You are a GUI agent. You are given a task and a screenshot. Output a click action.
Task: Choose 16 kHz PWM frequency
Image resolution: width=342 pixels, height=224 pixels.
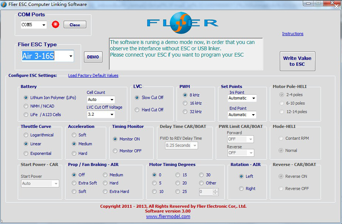pyautogui.click(x=185, y=103)
